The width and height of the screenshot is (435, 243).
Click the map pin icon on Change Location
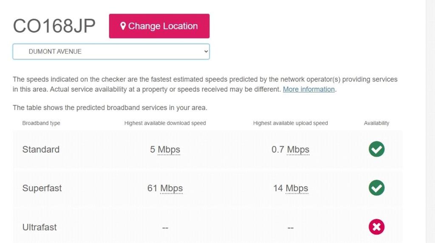coord(123,26)
